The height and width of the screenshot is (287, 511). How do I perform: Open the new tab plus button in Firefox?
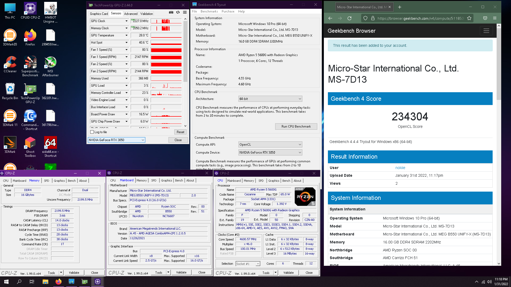point(399,7)
